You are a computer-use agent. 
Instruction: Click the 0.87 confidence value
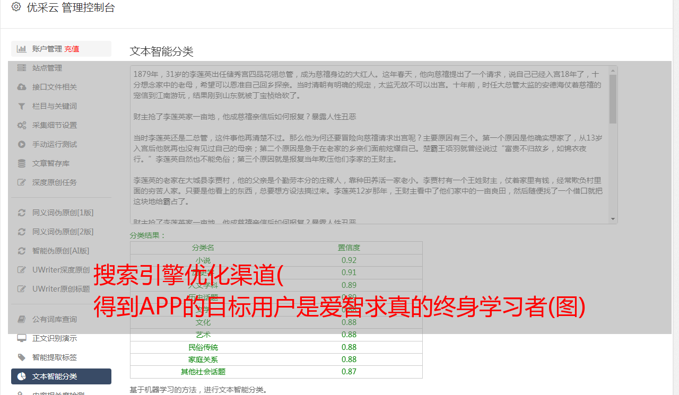[349, 372]
